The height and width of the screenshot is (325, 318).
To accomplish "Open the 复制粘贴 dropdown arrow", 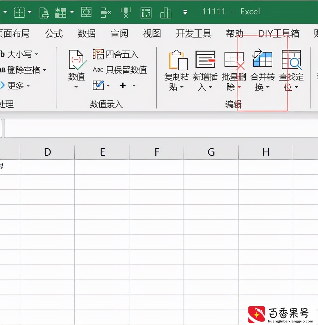I will 182,87.
